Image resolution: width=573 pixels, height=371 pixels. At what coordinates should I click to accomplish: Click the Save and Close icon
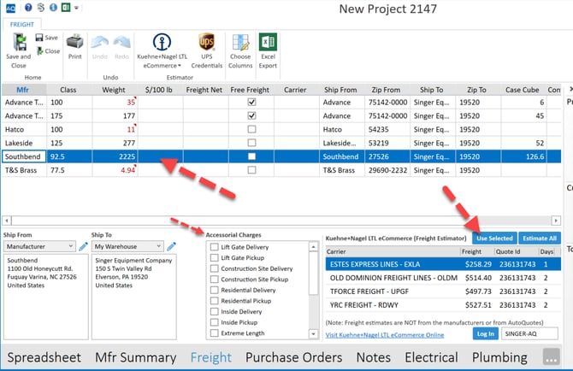(x=19, y=42)
